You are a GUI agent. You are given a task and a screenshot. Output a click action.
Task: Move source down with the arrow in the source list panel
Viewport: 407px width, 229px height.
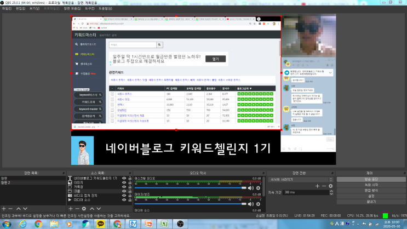point(99,209)
